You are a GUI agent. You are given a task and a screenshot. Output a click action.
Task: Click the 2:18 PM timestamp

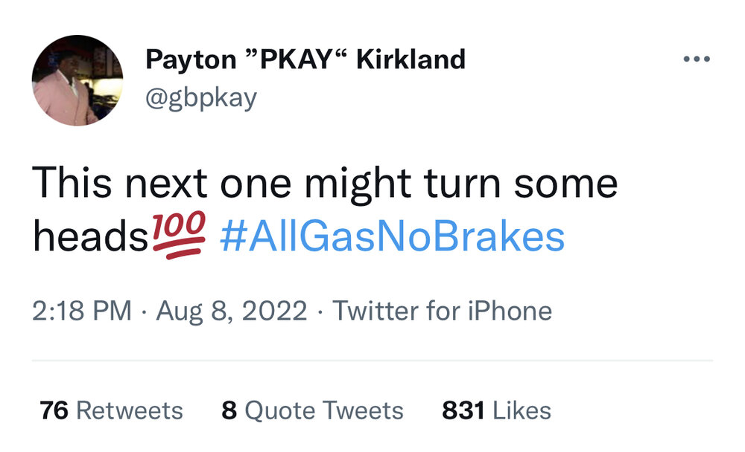point(82,311)
